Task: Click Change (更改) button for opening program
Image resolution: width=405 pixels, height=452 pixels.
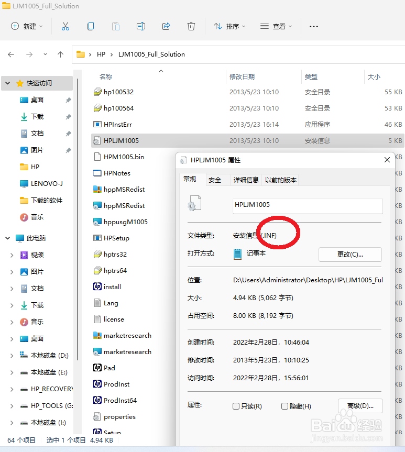Action: pyautogui.click(x=350, y=255)
